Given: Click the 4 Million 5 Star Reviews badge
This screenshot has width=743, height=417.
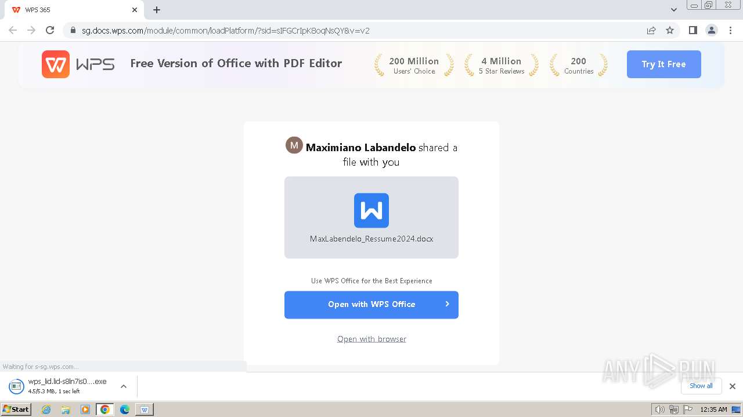Looking at the screenshot, I should tap(502, 65).
